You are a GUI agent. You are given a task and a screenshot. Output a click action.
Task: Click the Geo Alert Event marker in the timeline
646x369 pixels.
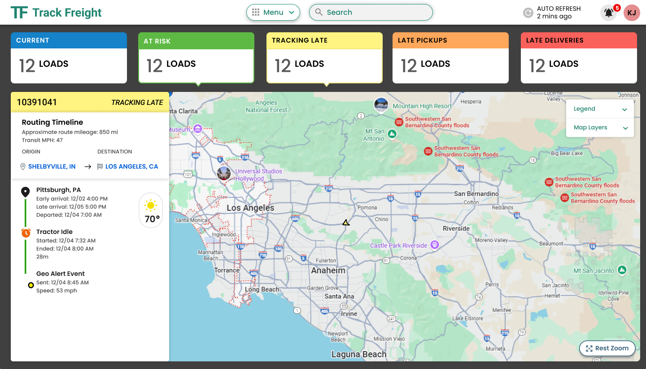click(x=31, y=285)
